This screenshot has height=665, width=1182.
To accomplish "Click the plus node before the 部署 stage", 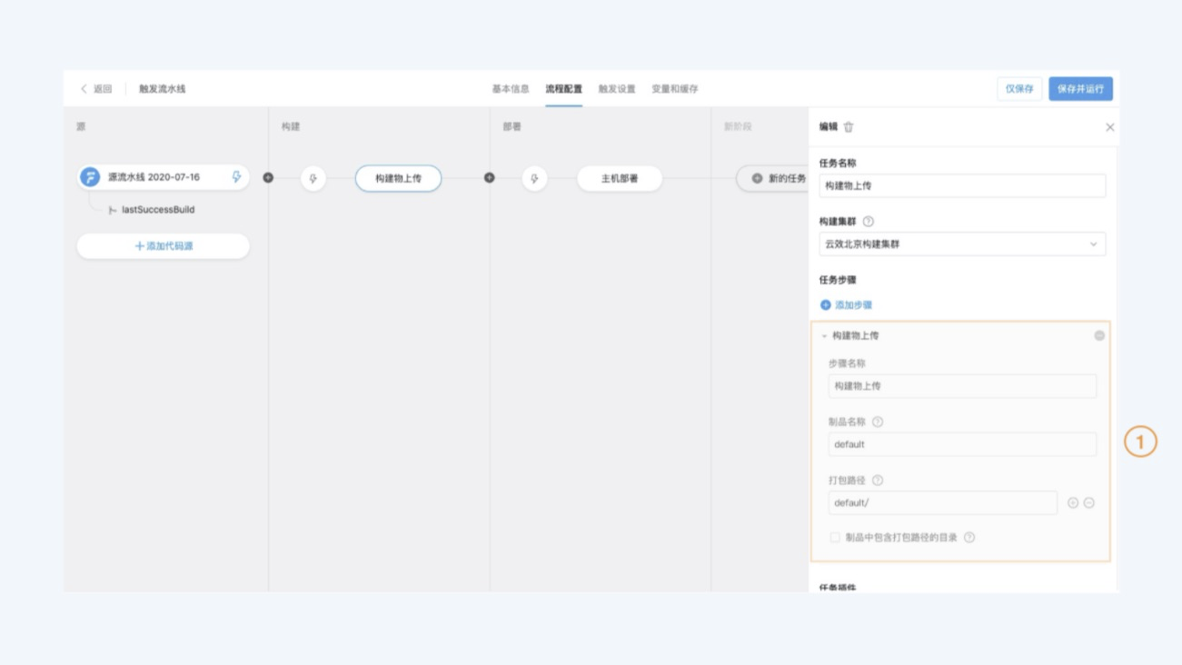I will click(x=490, y=177).
